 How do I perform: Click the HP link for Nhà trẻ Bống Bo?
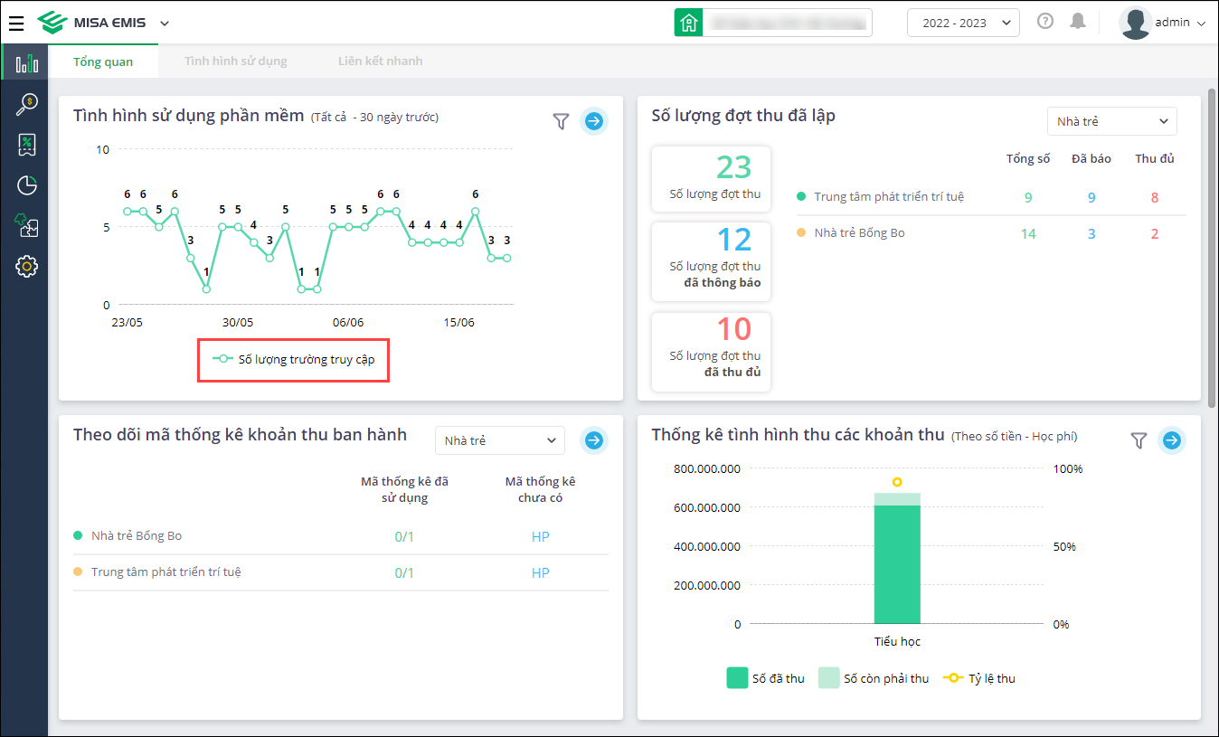point(540,537)
